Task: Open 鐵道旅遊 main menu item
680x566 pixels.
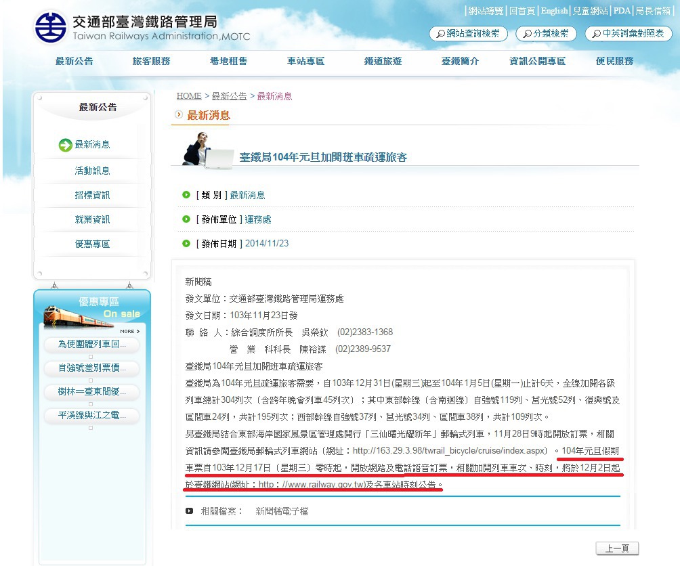Action: [x=383, y=61]
